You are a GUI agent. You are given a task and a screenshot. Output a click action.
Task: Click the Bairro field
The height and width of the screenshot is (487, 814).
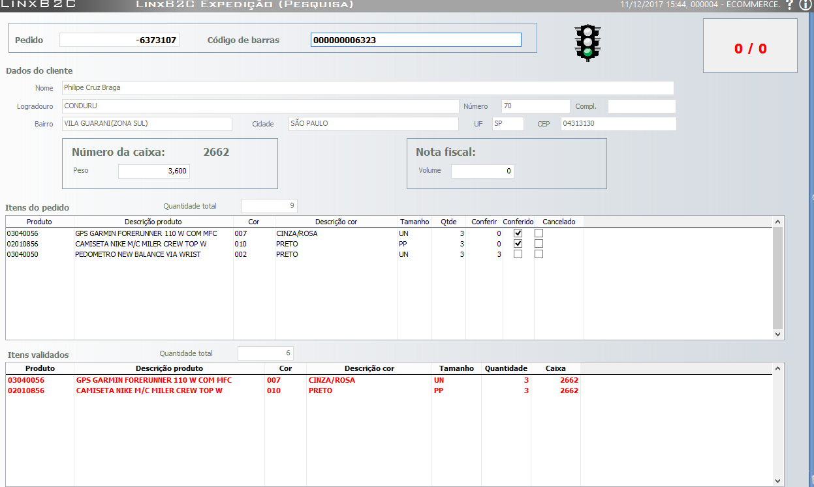tap(147, 124)
